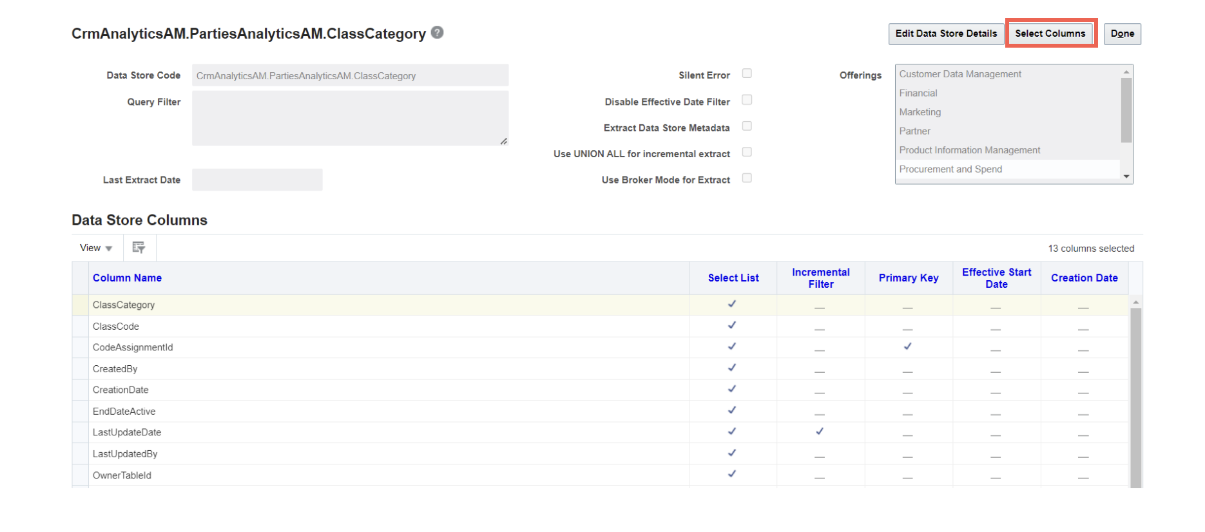Click Primary Key checkmark for CodeAssignmentId
This screenshot has width=1205, height=532.
[907, 347]
